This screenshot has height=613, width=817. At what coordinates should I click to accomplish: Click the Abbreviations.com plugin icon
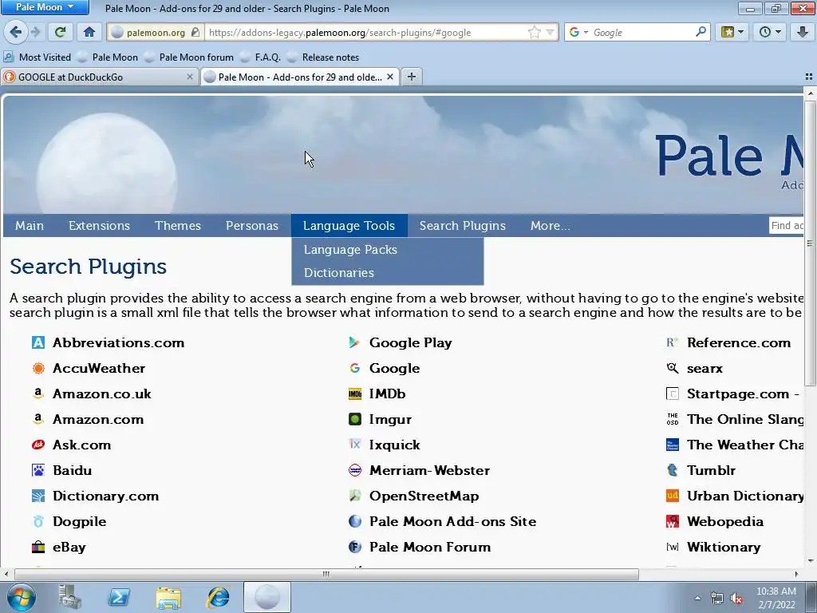tap(38, 342)
